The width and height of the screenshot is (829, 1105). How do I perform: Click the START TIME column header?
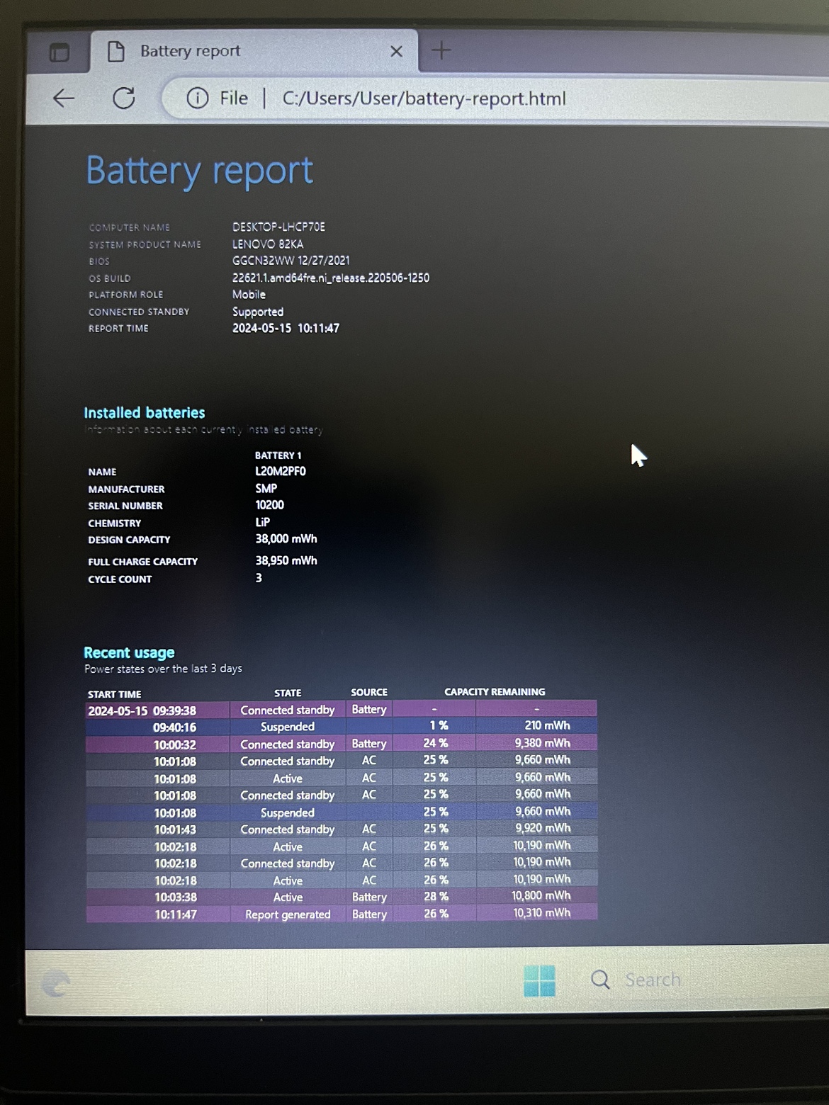114,694
